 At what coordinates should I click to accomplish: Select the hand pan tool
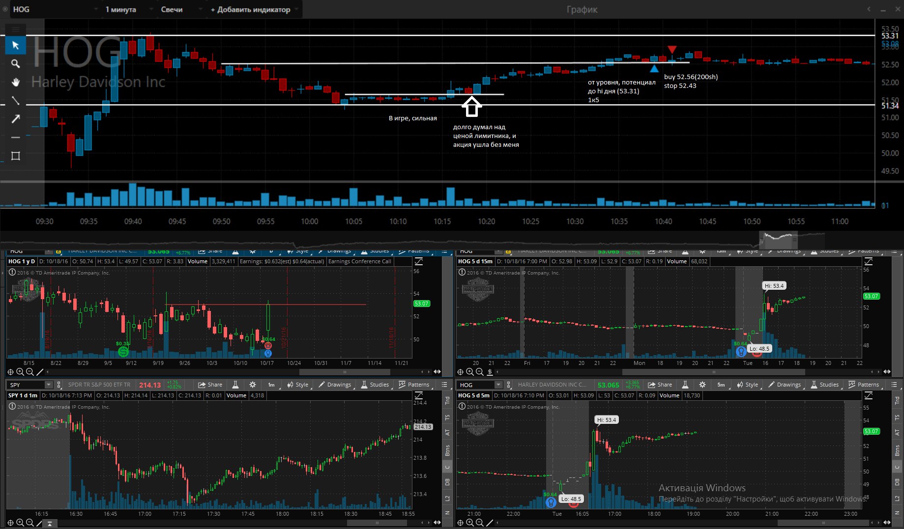pyautogui.click(x=15, y=82)
